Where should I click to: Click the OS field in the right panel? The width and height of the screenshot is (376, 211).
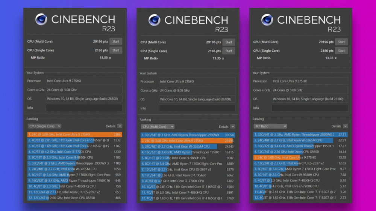[310, 99]
